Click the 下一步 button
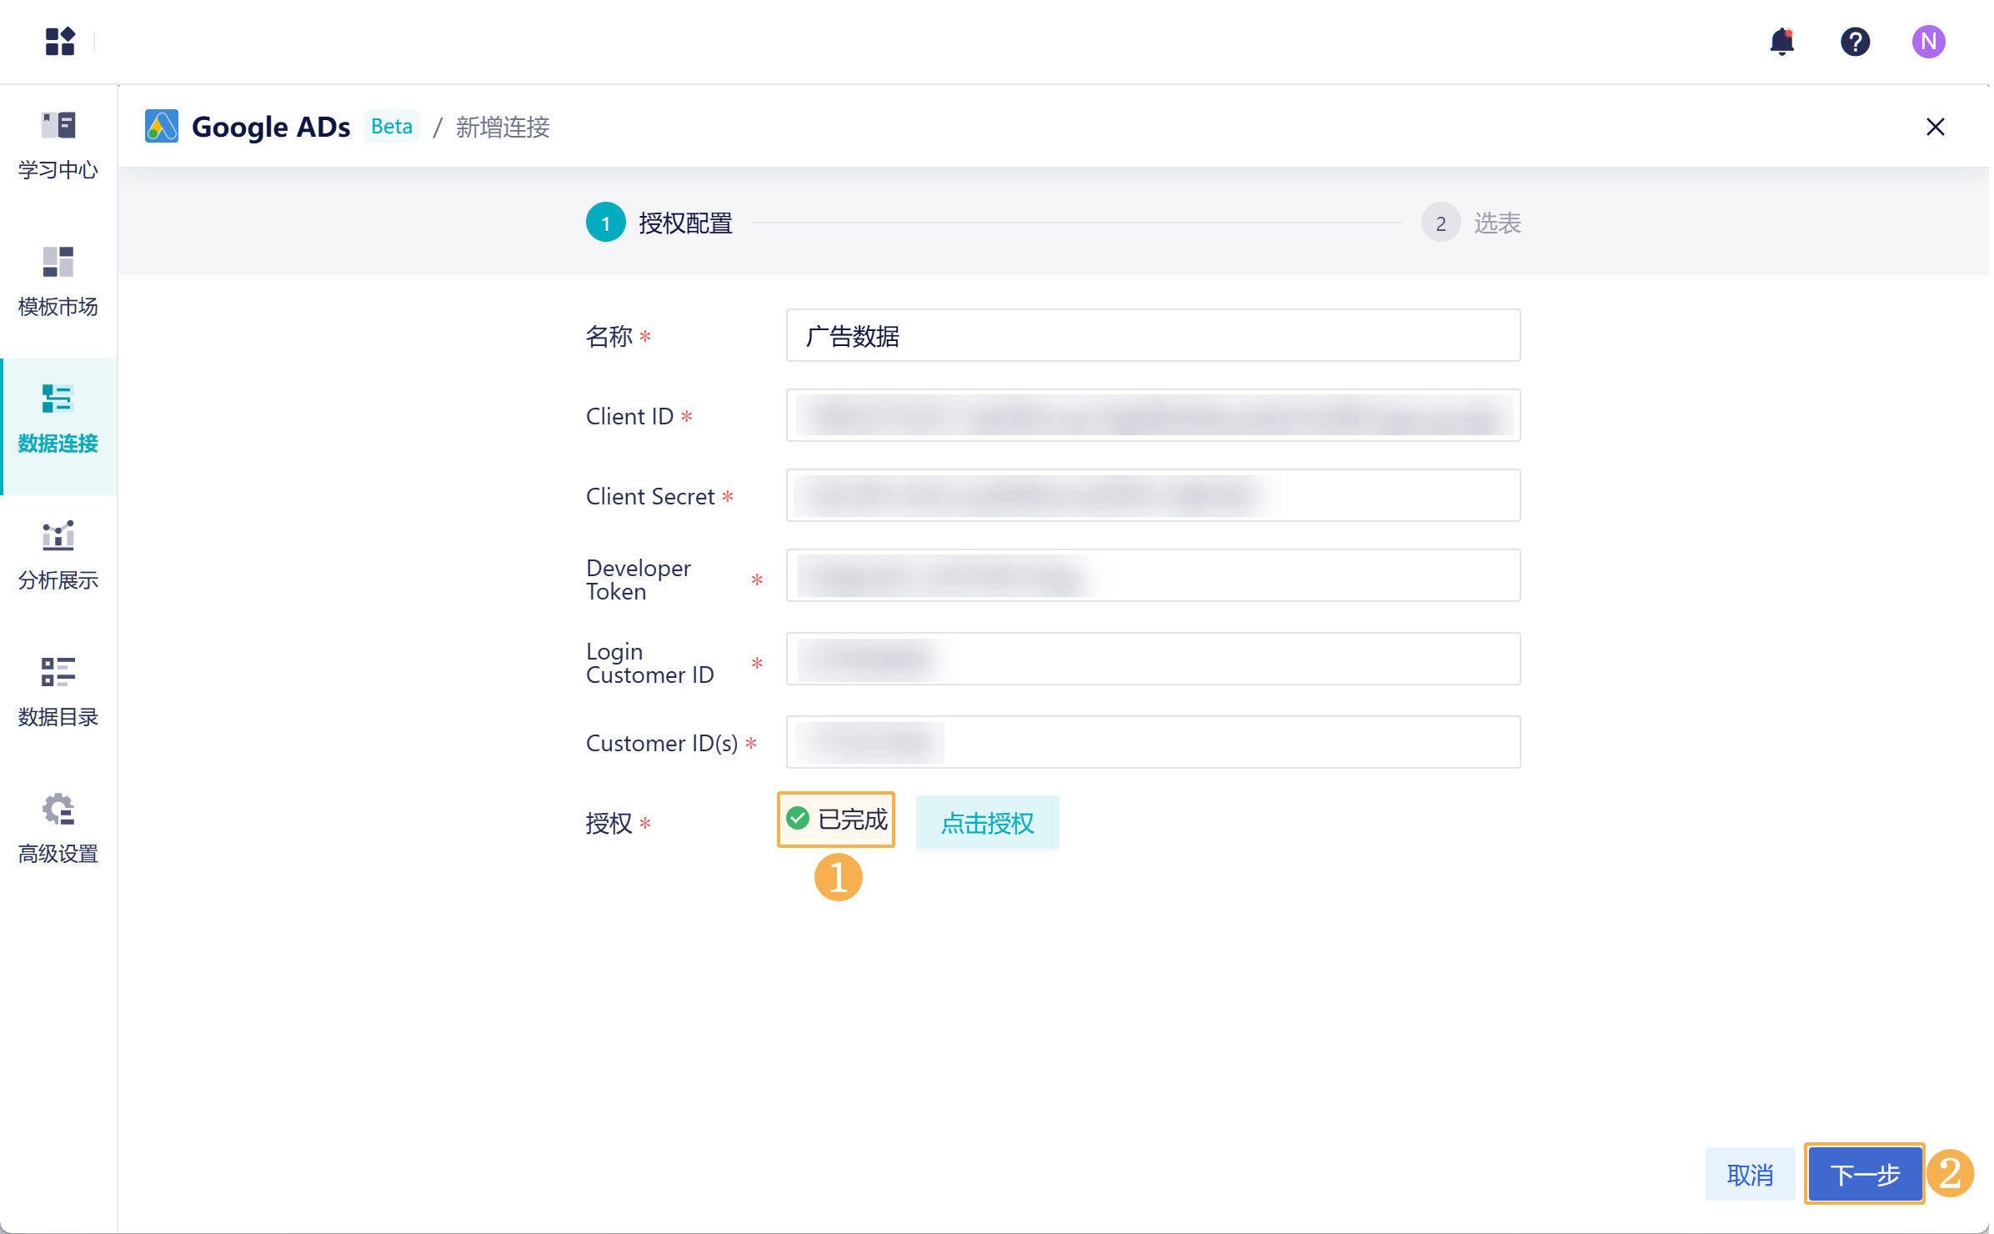This screenshot has width=1994, height=1234. [x=1864, y=1174]
